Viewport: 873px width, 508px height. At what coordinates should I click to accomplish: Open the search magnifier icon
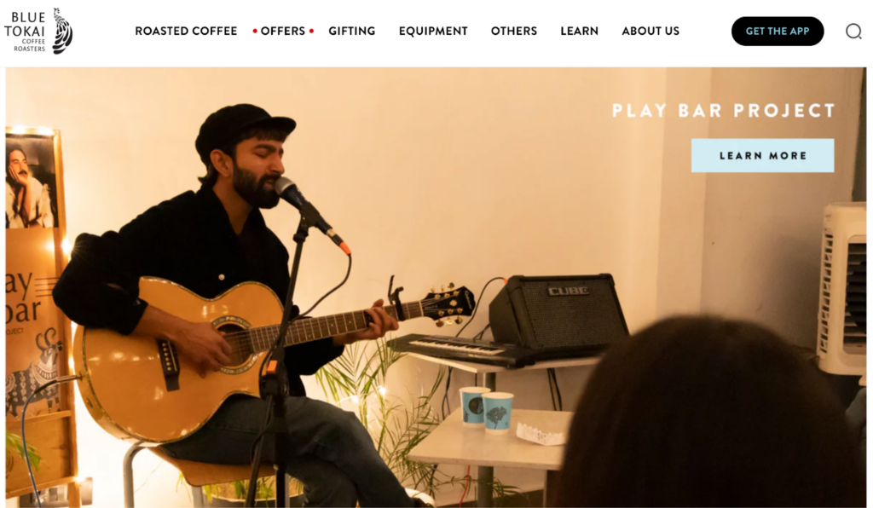(x=853, y=32)
